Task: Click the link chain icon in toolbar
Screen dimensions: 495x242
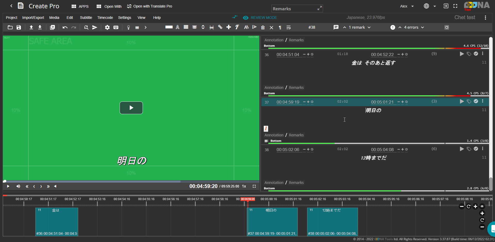Action: pyautogui.click(x=220, y=27)
